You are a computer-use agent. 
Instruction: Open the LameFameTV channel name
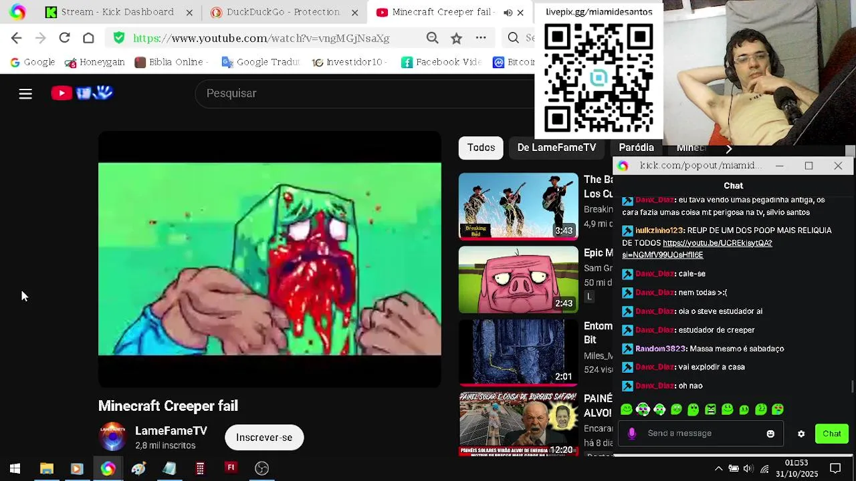pos(171,431)
